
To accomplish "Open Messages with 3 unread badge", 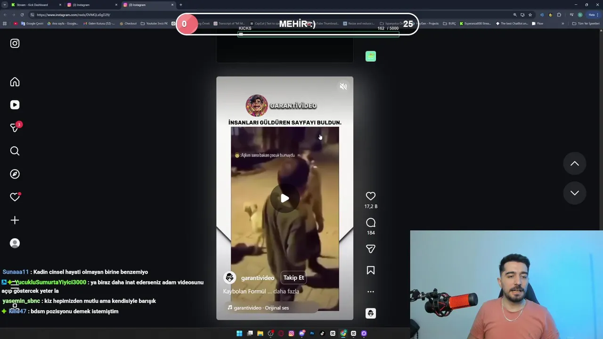I will tap(15, 128).
